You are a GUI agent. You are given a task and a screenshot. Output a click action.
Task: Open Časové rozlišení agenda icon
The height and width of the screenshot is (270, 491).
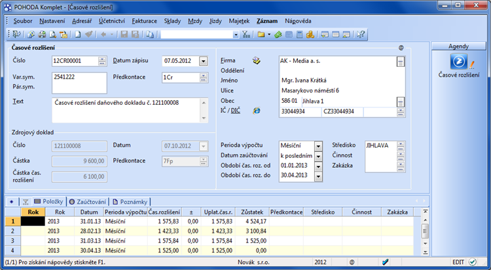[459, 61]
